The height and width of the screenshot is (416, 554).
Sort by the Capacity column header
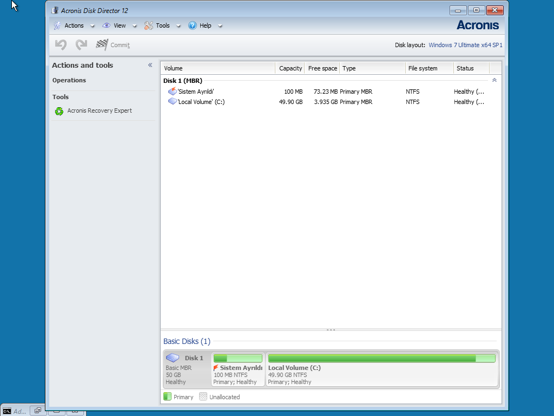(290, 68)
